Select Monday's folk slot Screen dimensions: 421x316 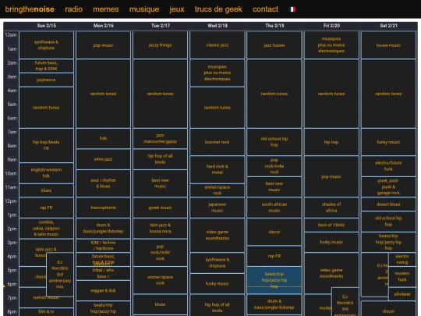(103, 138)
